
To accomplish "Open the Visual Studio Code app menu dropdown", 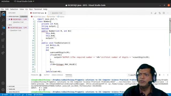I will coord(24,1).
